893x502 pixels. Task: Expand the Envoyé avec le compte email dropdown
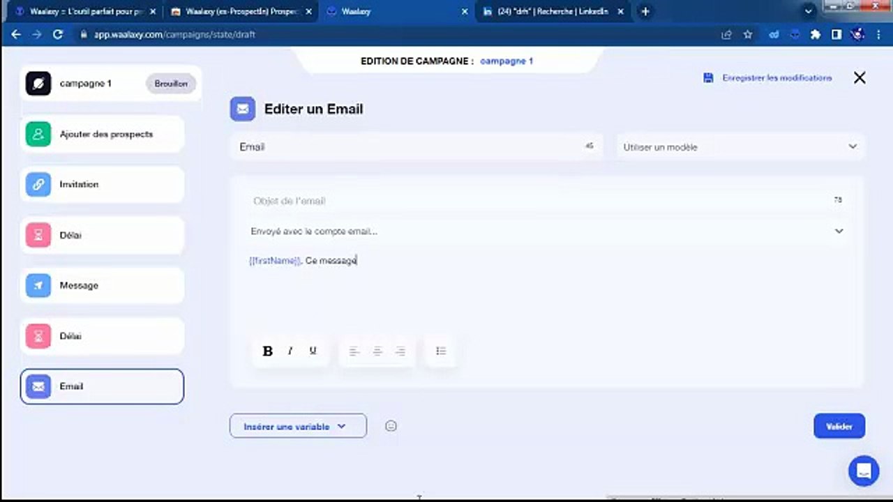point(546,231)
